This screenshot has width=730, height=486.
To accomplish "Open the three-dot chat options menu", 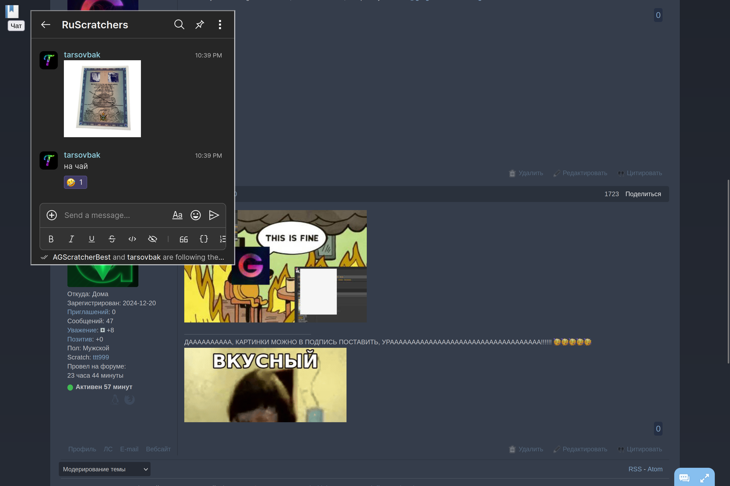I will pyautogui.click(x=220, y=25).
